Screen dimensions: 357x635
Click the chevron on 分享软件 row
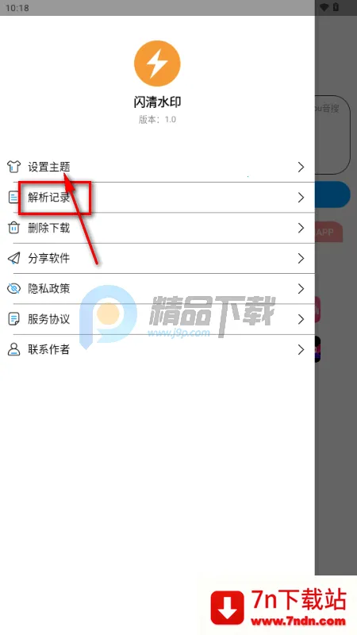tap(301, 258)
